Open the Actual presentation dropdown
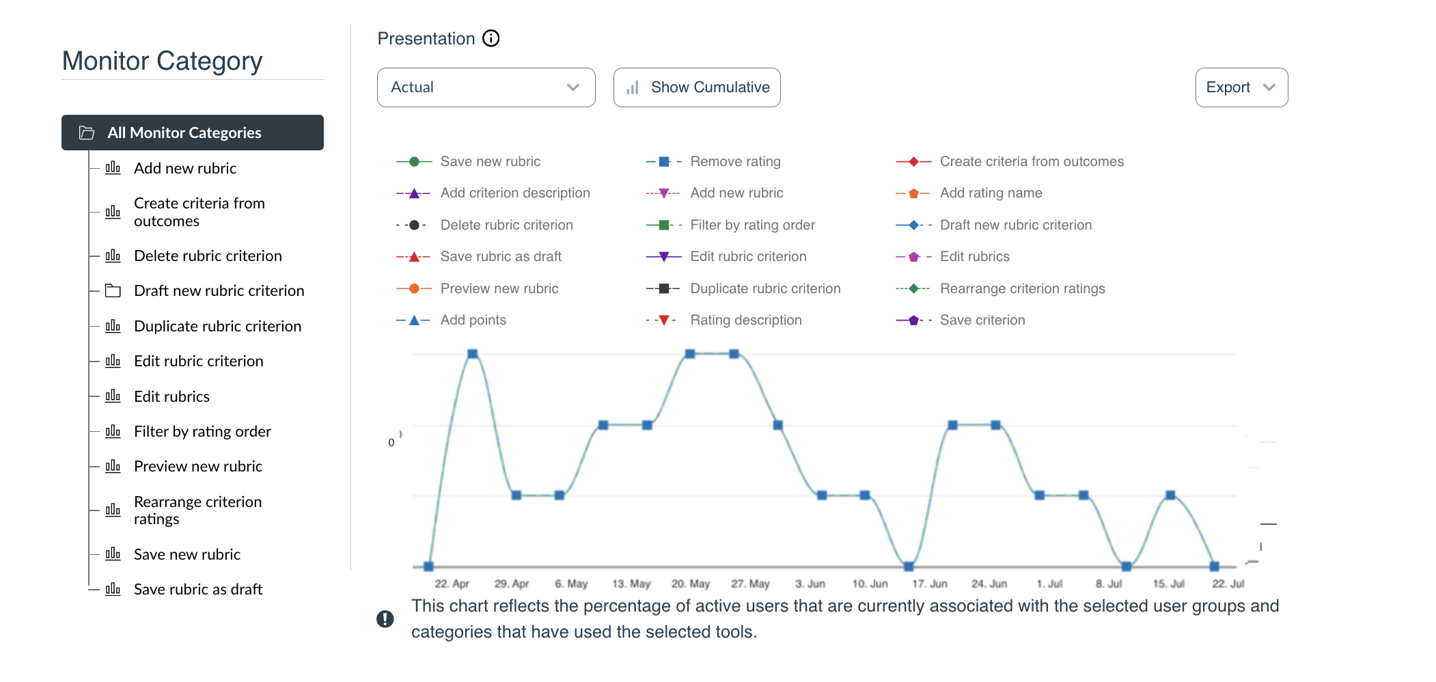The image size is (1436, 682). (486, 87)
